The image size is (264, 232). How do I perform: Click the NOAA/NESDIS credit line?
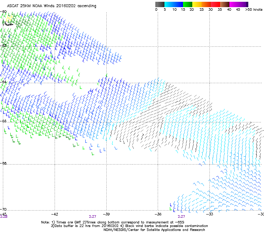(x=154, y=230)
